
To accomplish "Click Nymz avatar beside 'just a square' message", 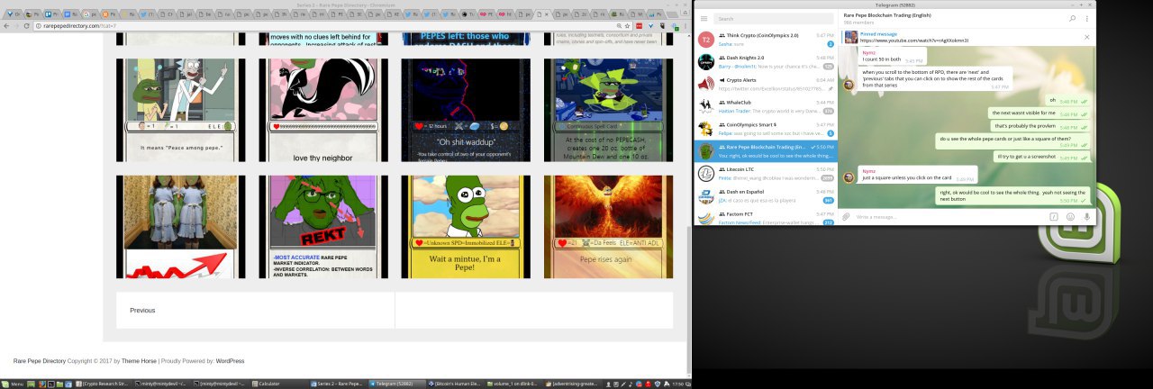I will 849,176.
